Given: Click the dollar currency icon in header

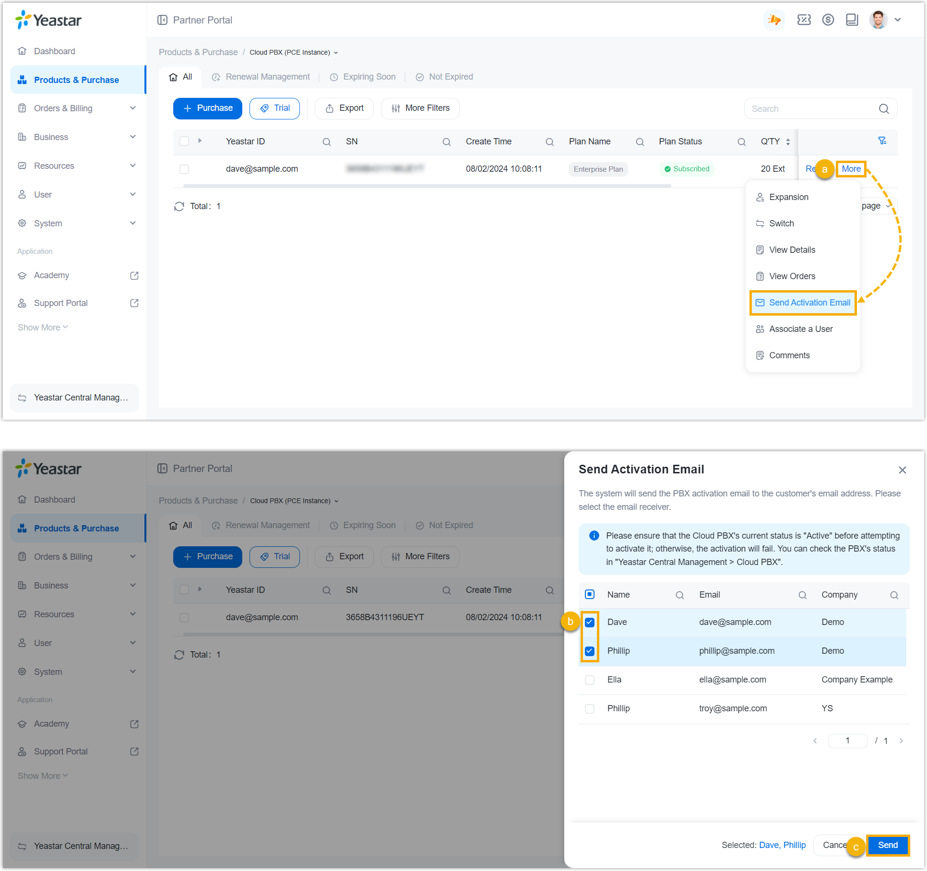Looking at the screenshot, I should click(828, 20).
